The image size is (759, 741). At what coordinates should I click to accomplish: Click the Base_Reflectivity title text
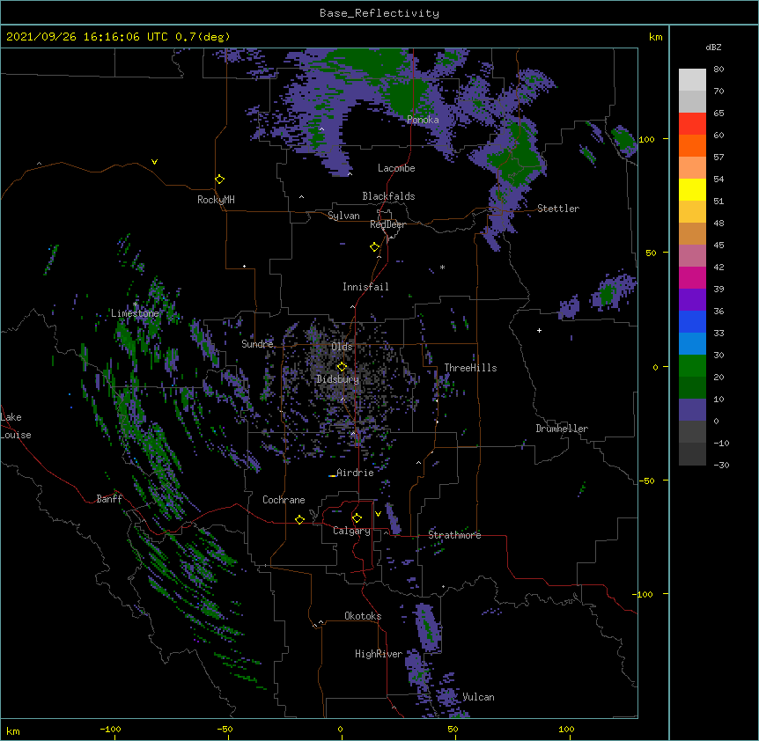(379, 13)
